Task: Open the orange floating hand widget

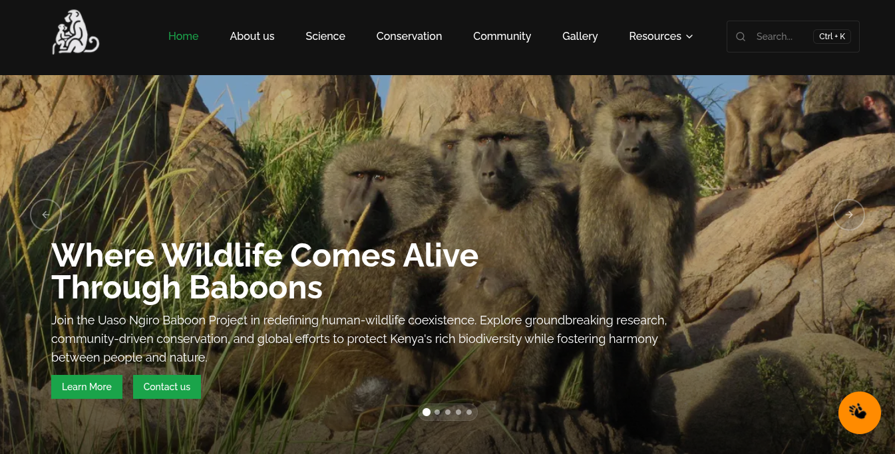Action: [860, 413]
